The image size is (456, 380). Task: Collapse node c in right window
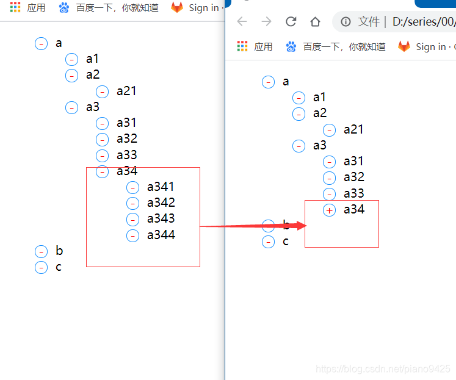coord(268,242)
